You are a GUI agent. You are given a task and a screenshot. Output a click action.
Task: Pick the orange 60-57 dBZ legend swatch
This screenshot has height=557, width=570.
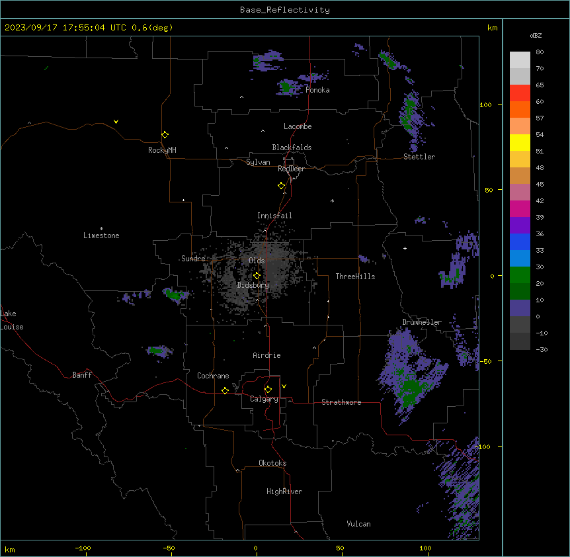point(520,109)
